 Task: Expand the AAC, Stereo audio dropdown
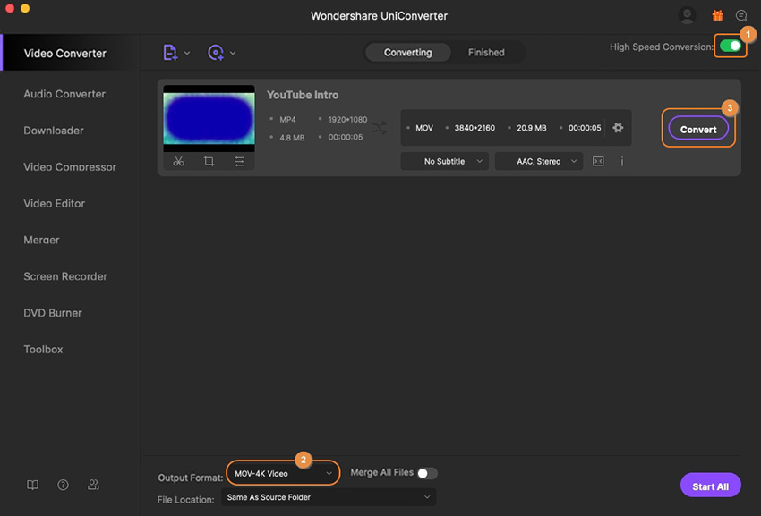538,161
